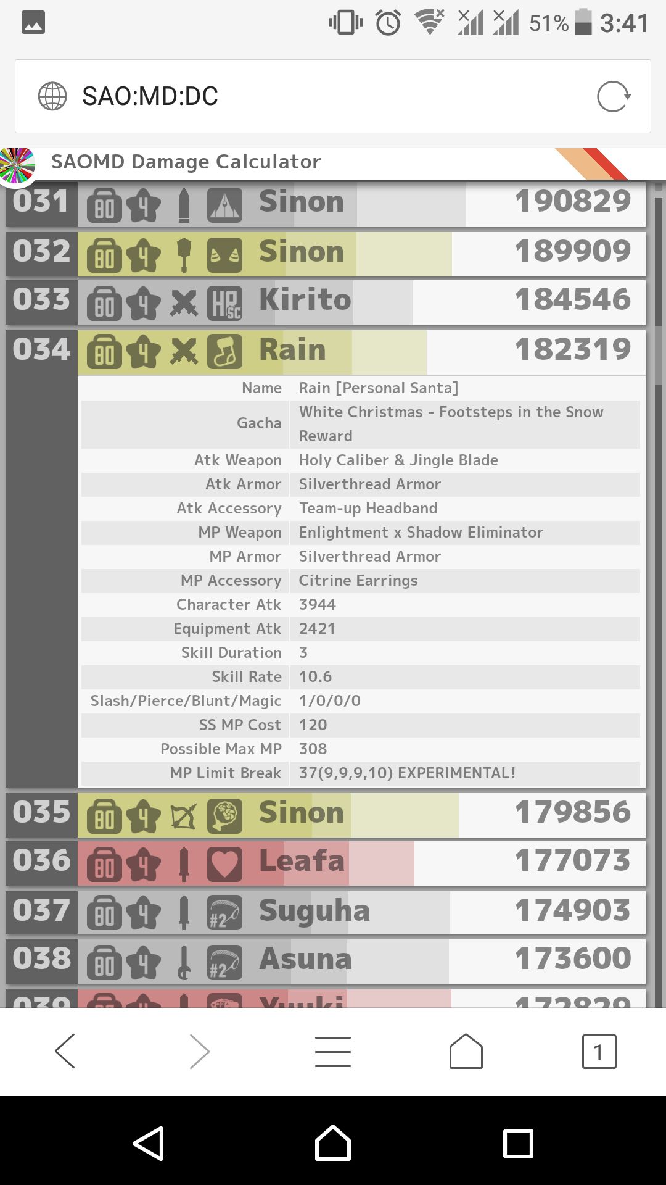Tap the image notification icon in status bar
The width and height of the screenshot is (666, 1185).
coord(33,23)
